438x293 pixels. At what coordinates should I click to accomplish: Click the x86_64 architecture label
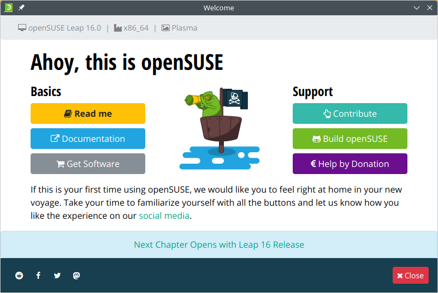coord(136,28)
